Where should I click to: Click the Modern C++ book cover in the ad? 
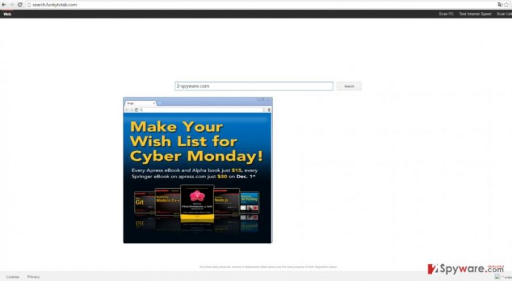point(167,202)
